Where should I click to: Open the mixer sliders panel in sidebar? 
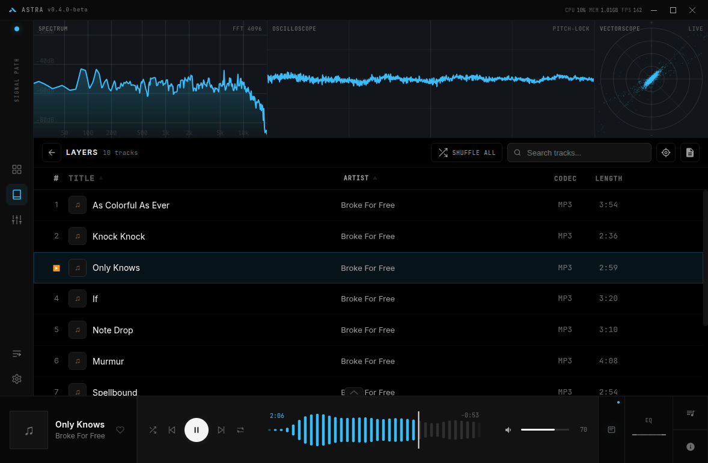pyautogui.click(x=17, y=220)
